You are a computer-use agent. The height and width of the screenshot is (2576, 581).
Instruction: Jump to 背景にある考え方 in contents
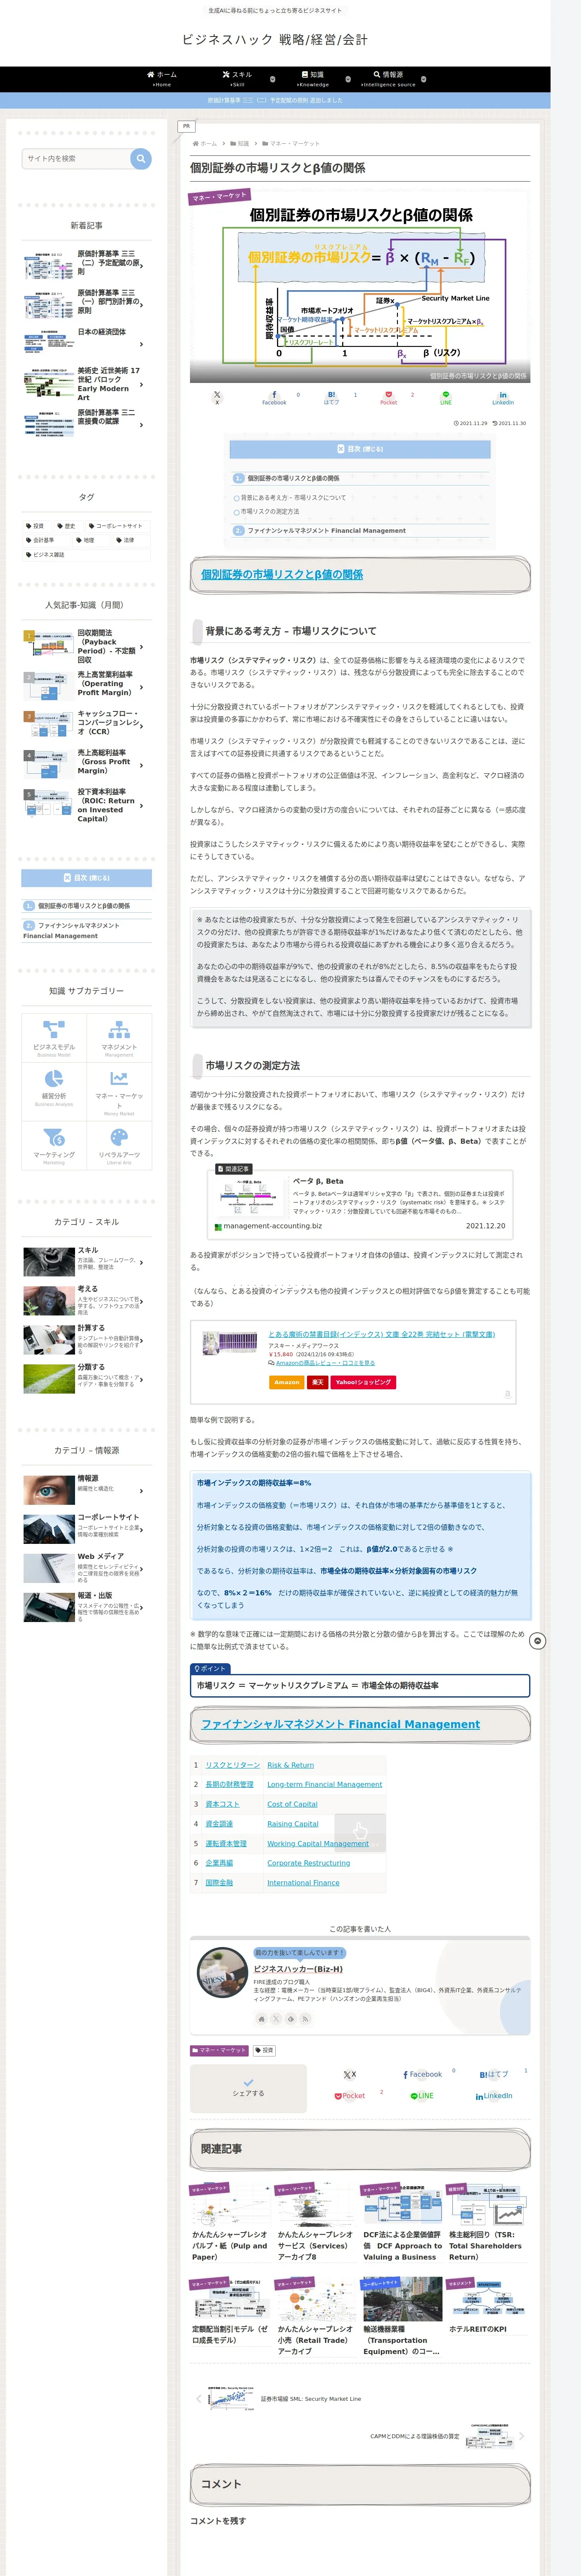(x=292, y=497)
